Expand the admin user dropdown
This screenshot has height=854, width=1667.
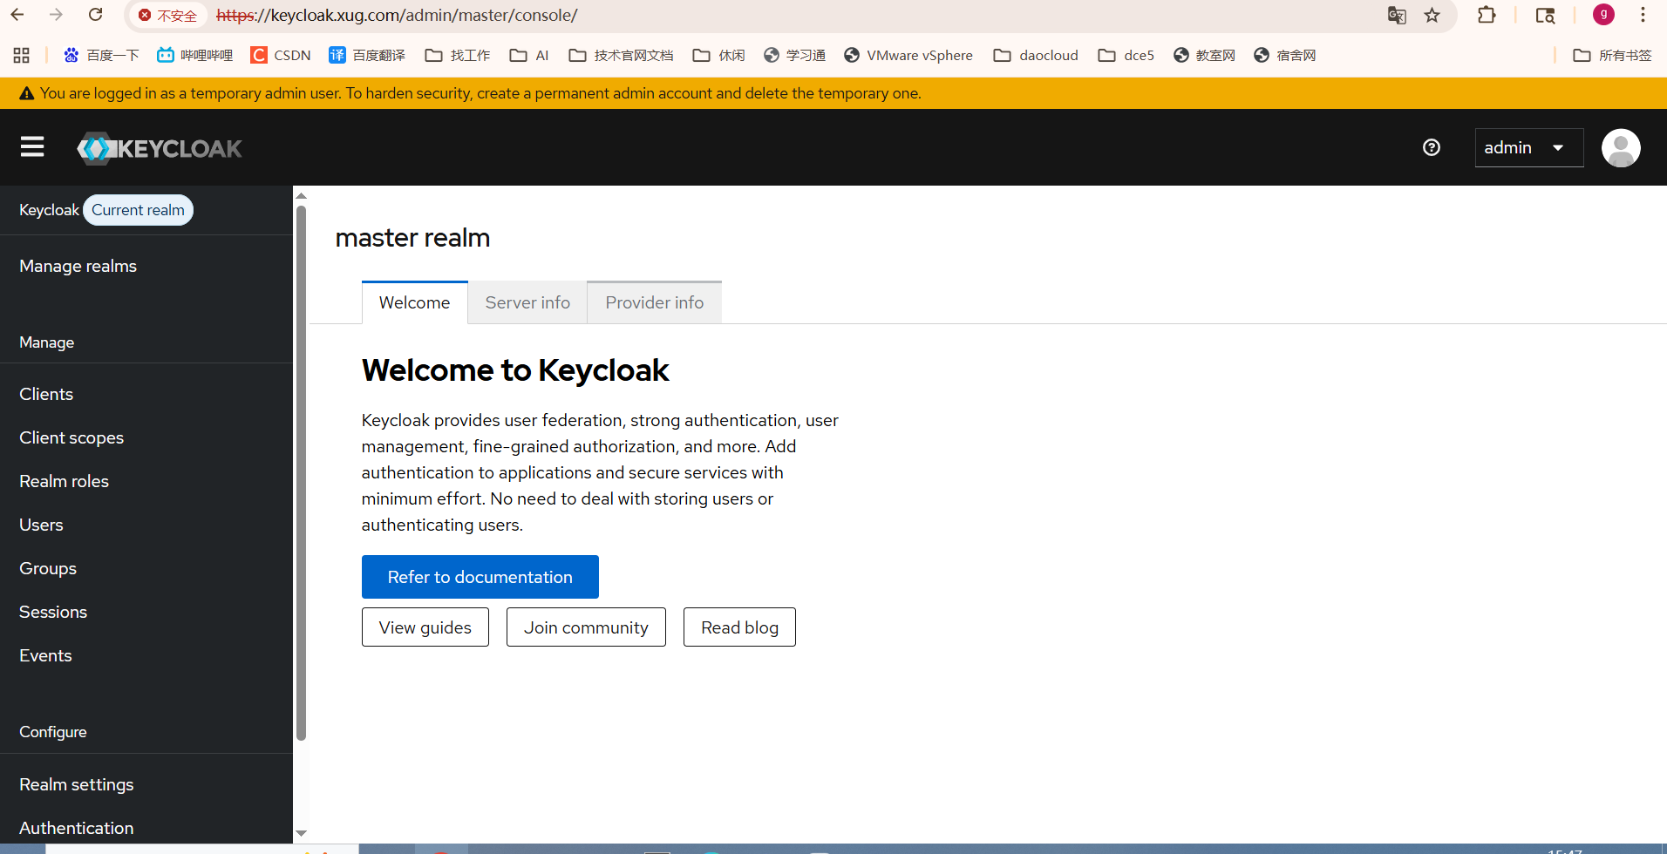tap(1528, 147)
